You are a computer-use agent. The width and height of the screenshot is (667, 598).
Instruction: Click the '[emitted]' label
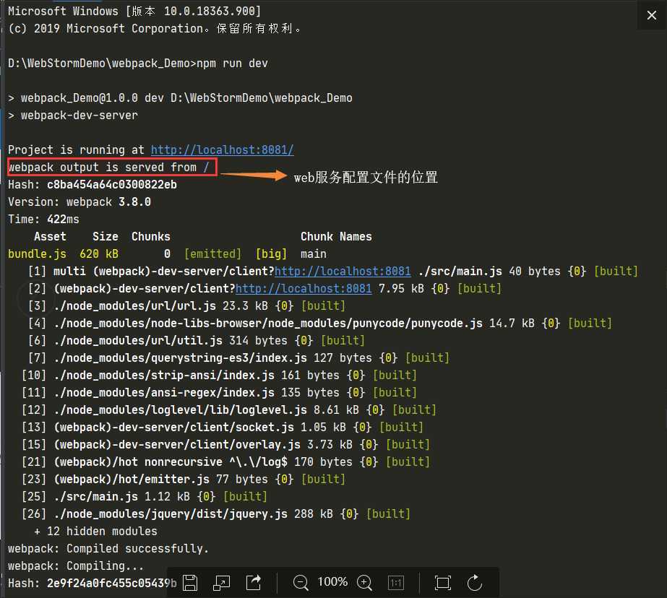212,253
